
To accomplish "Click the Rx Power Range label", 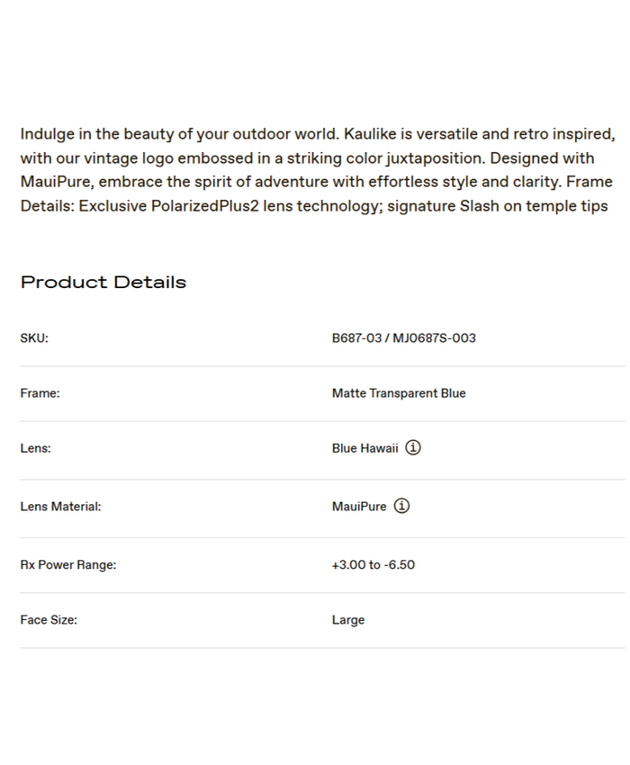I will 68,565.
